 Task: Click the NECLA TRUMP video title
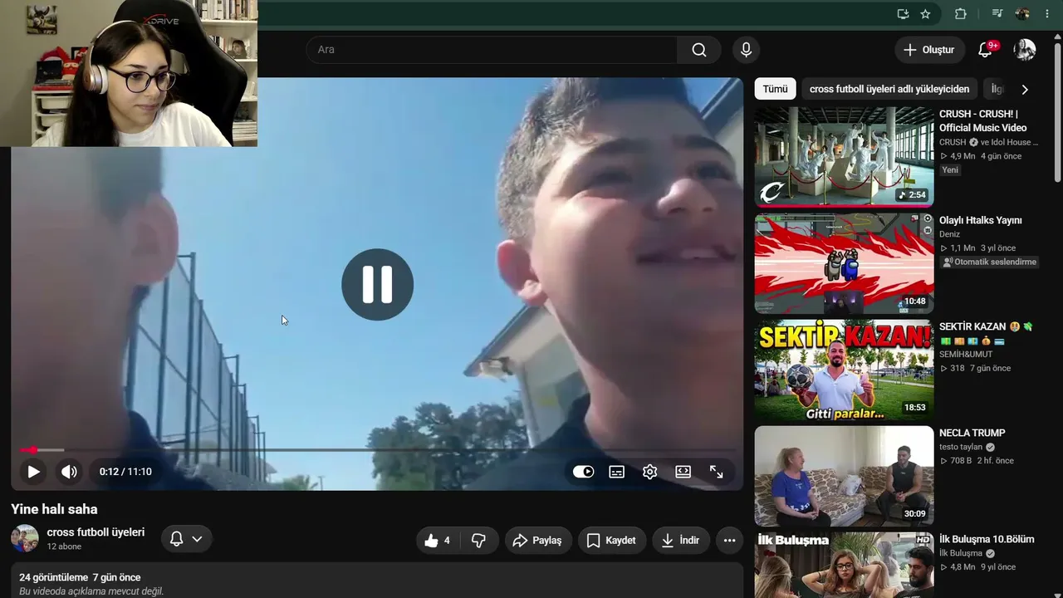pos(972,433)
